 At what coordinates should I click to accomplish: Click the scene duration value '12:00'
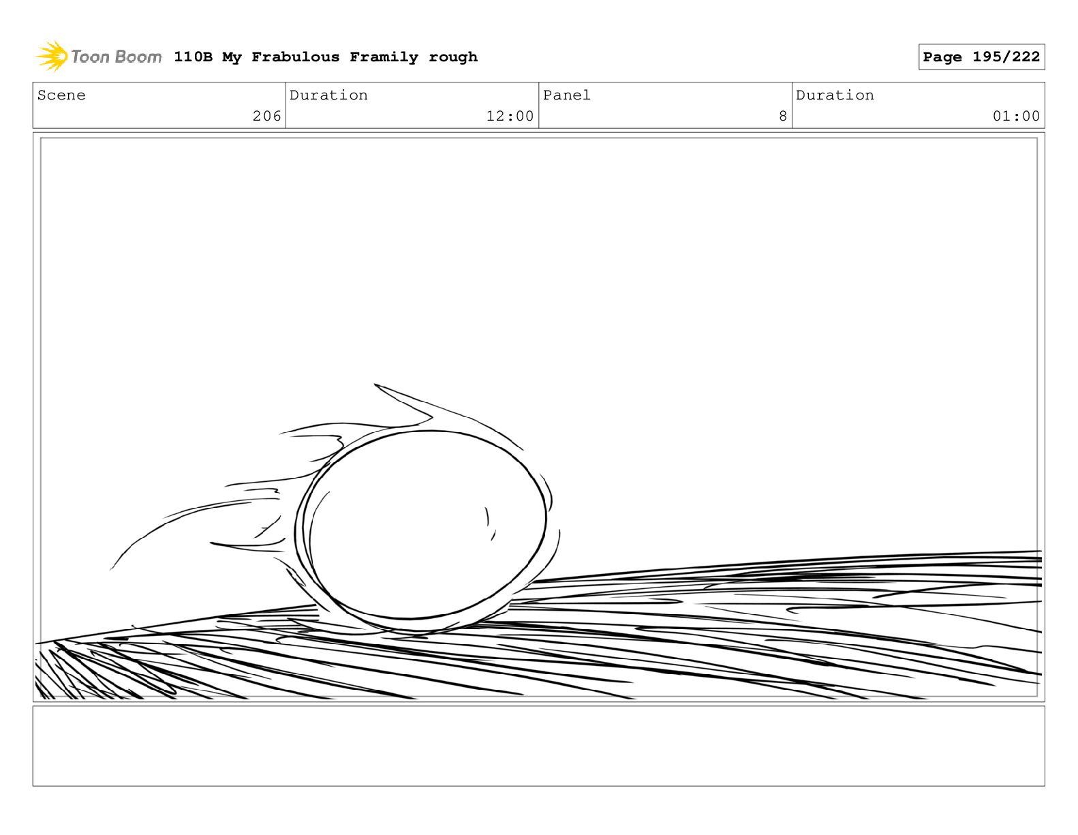pos(510,117)
